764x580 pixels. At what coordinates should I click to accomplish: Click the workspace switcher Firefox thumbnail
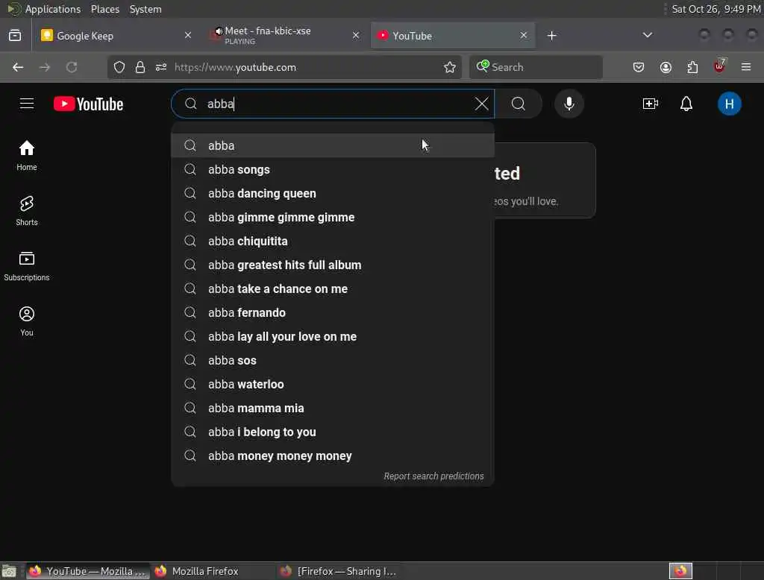680,571
